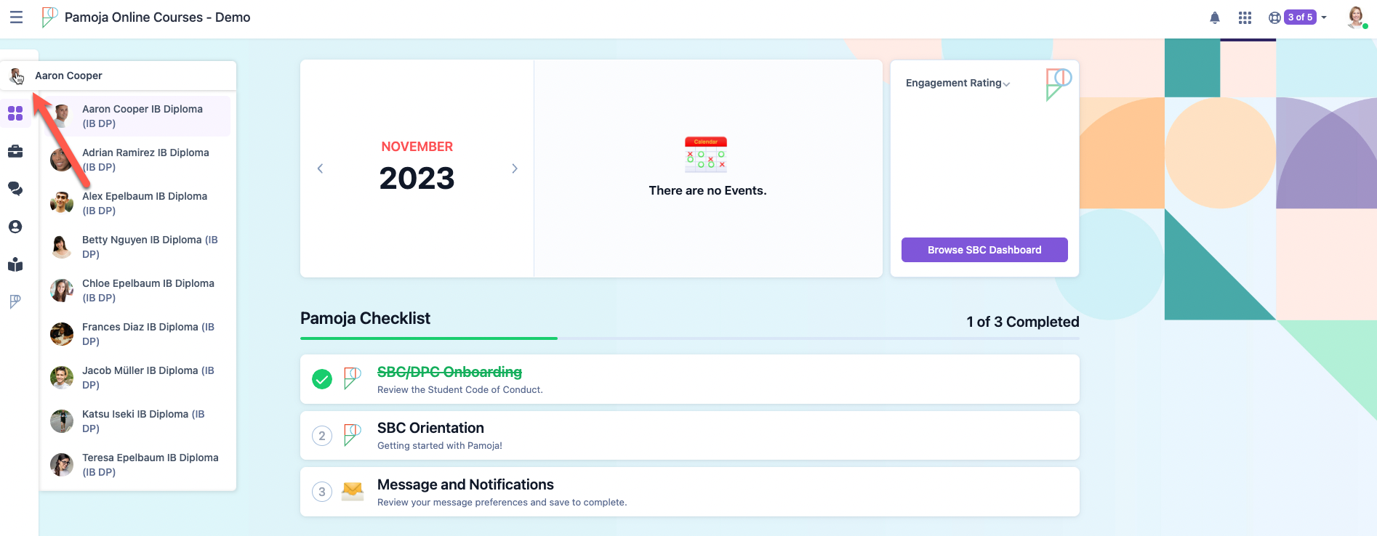Toggle the completed SBC/DPC Onboarding checkmark
1377x536 pixels.
pyautogui.click(x=322, y=379)
